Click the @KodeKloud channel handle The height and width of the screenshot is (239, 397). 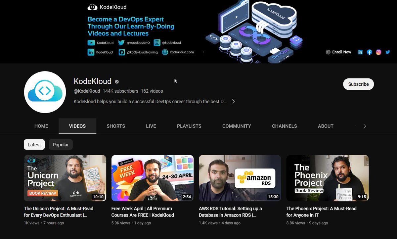click(87, 91)
